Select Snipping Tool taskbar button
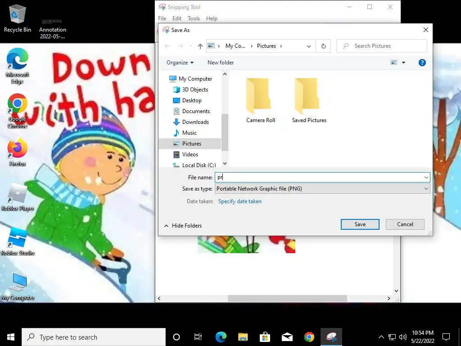The width and height of the screenshot is (461, 346). coord(331,337)
